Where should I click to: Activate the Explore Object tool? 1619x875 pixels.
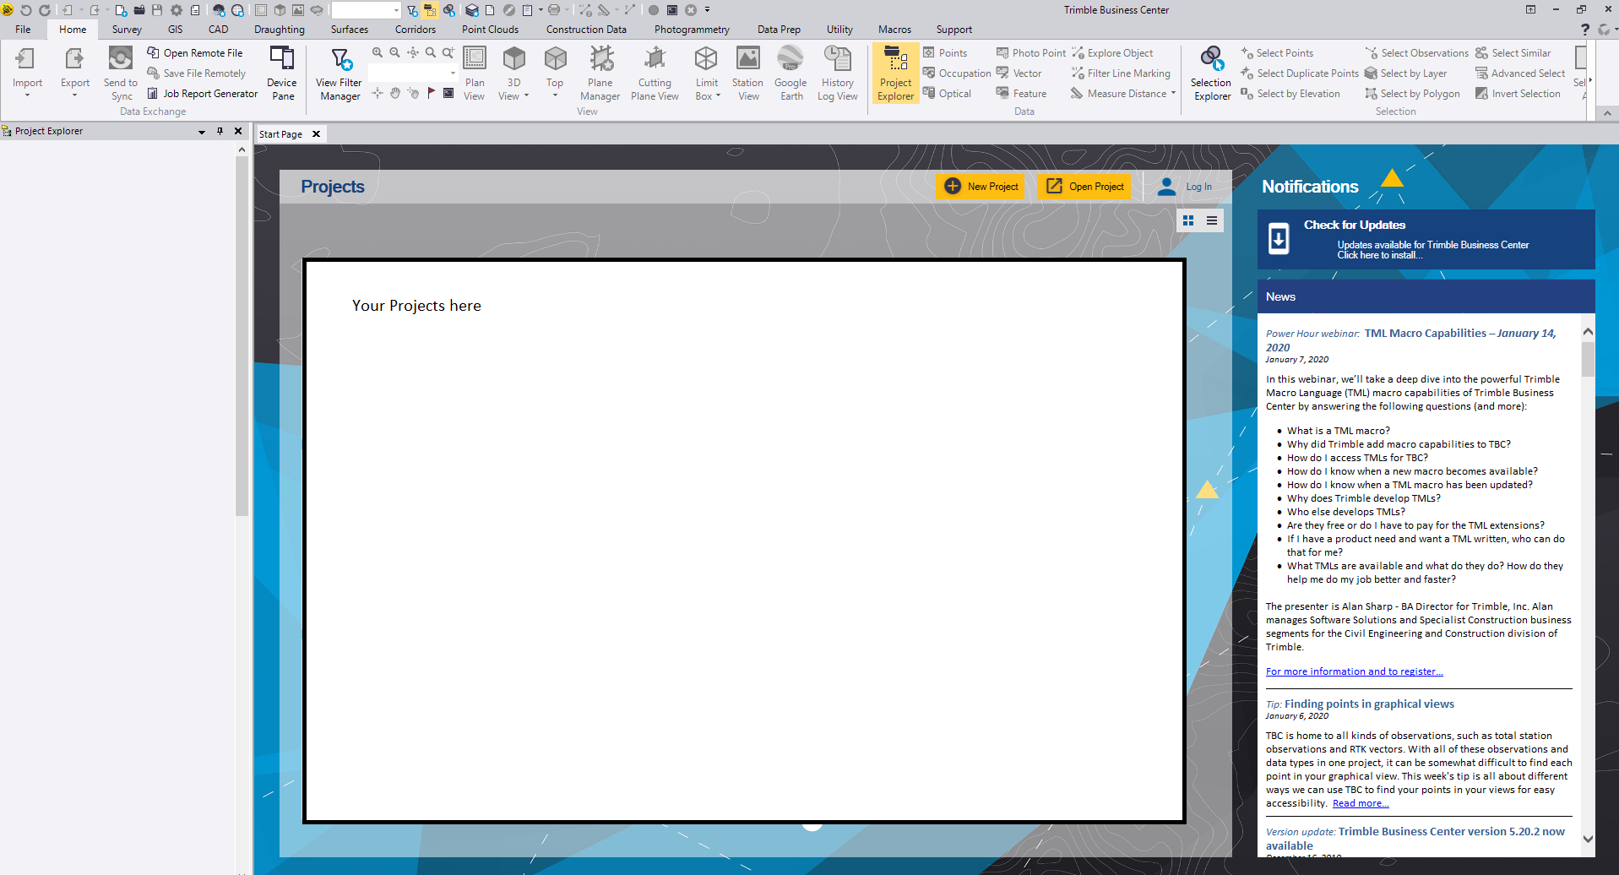[1112, 53]
